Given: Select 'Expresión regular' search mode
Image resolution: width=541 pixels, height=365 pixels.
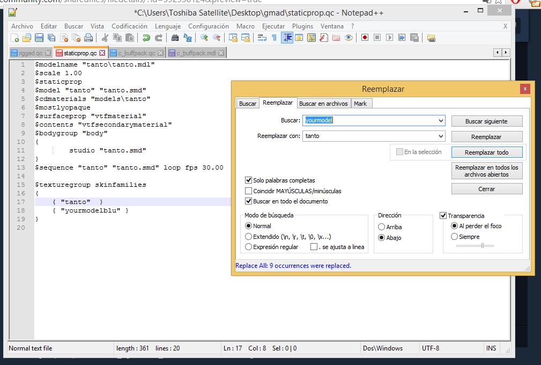Looking at the screenshot, I should (248, 247).
